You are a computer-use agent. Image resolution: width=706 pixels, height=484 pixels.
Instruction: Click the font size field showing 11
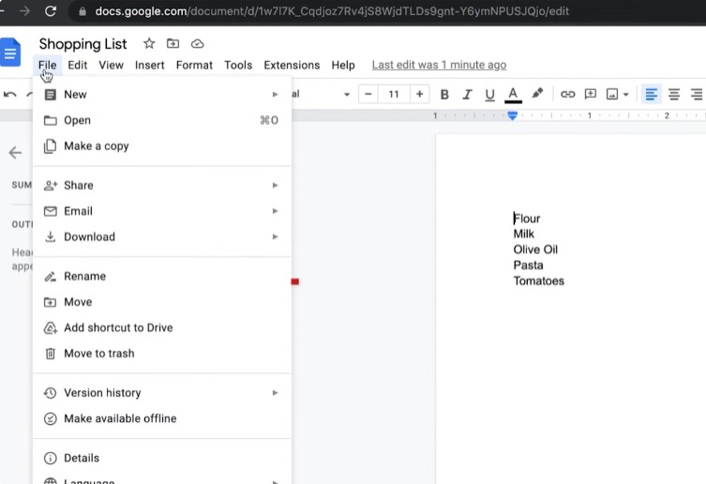point(394,94)
